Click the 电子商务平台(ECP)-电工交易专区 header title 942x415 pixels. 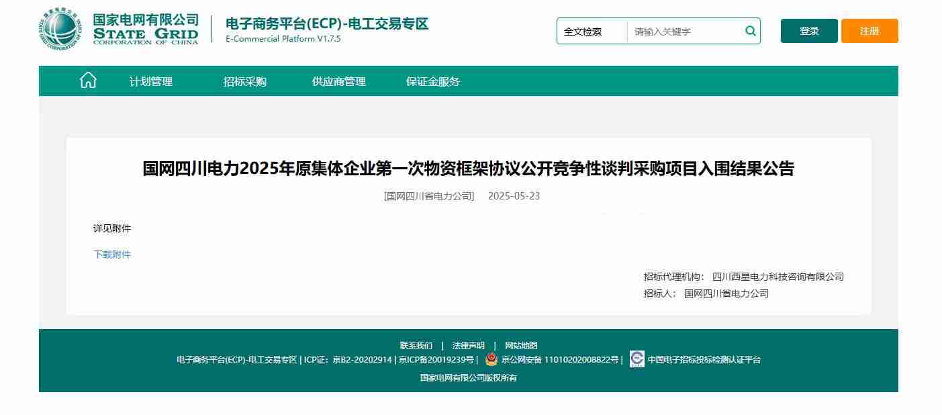point(327,24)
